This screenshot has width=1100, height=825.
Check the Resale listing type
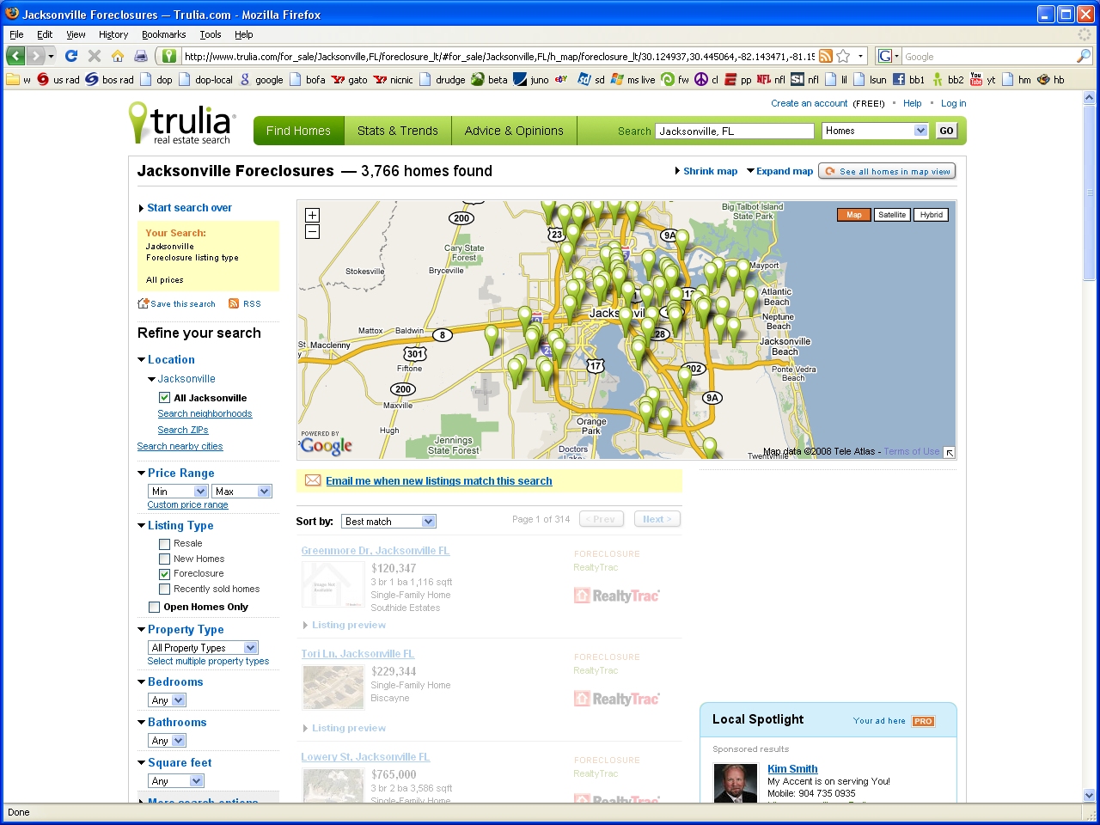click(x=164, y=544)
